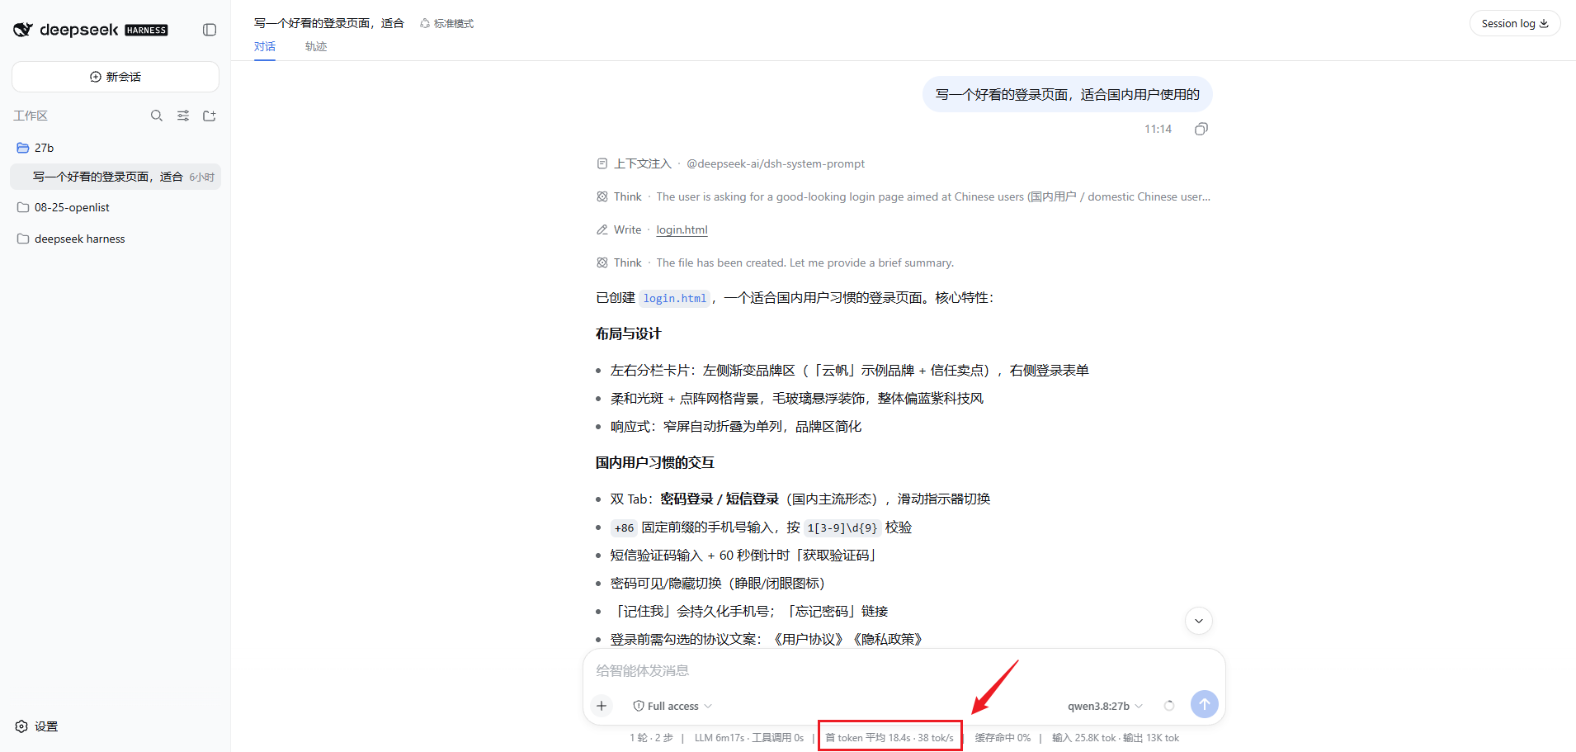Collapse the 27b workspace folder
Viewport: 1576px width, 752px height.
tap(116, 148)
